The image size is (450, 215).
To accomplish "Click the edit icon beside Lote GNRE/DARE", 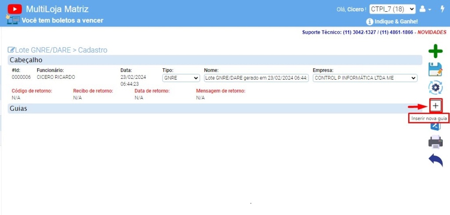I will tap(11, 50).
